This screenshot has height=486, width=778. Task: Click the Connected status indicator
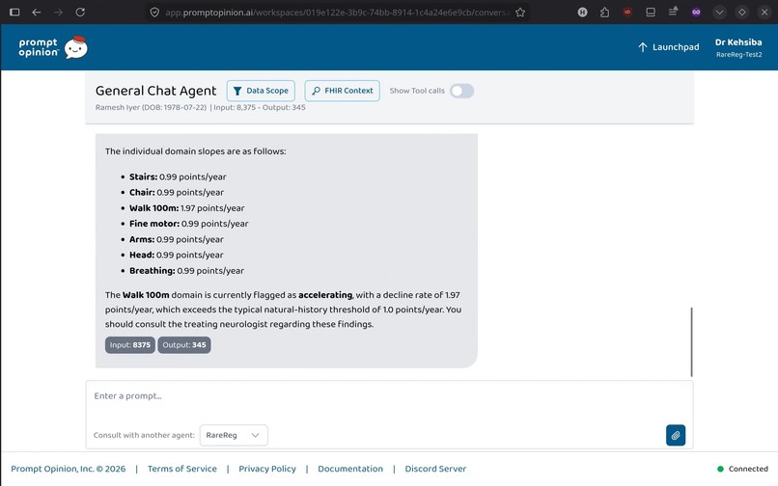[x=743, y=469]
